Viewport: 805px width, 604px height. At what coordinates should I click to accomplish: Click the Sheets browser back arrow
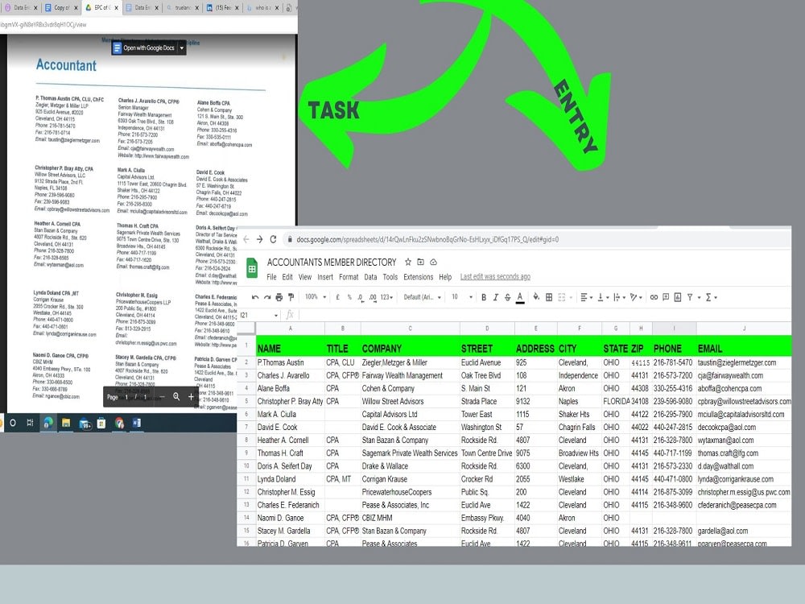pos(246,239)
